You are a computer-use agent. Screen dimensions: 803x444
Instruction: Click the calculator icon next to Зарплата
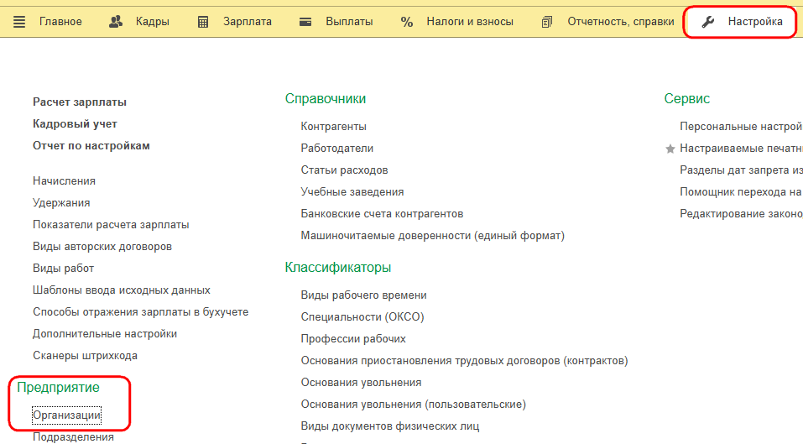[203, 22]
